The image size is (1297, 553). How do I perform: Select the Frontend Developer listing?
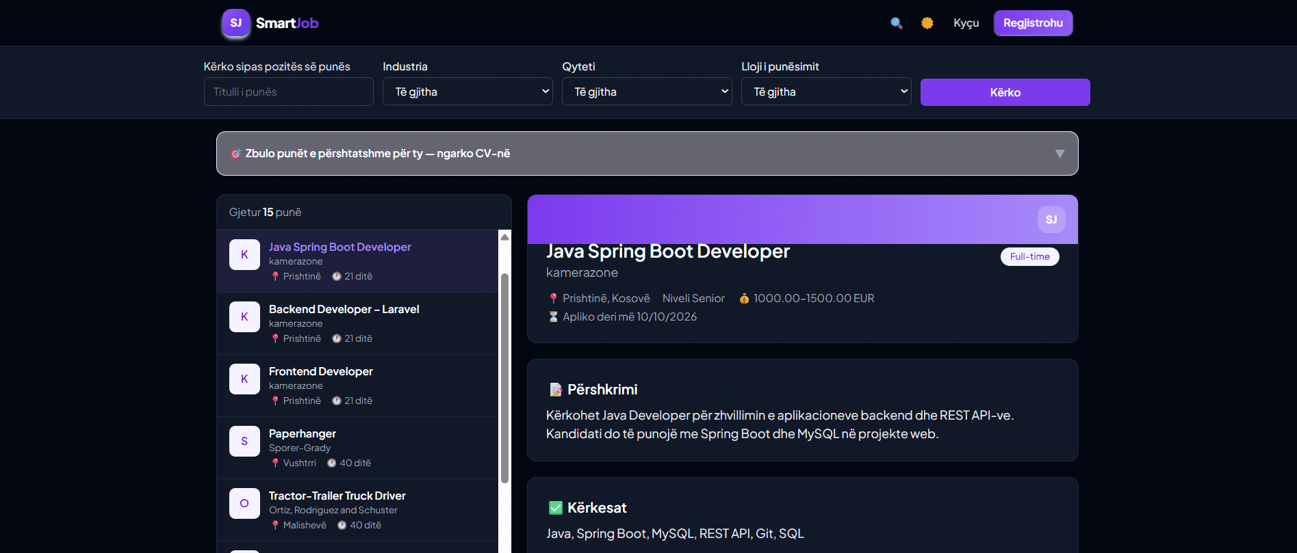tap(357, 386)
